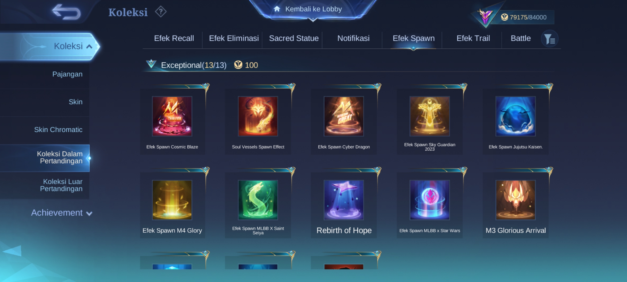Viewport: 627px width, 282px height.
Task: Open the filter icon beside Battle tab
Action: [550, 39]
